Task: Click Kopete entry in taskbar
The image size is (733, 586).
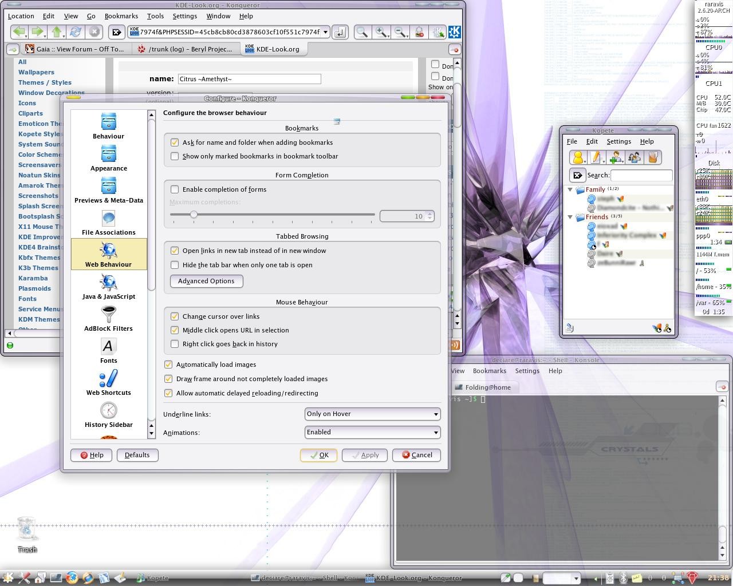Action: coord(152,578)
